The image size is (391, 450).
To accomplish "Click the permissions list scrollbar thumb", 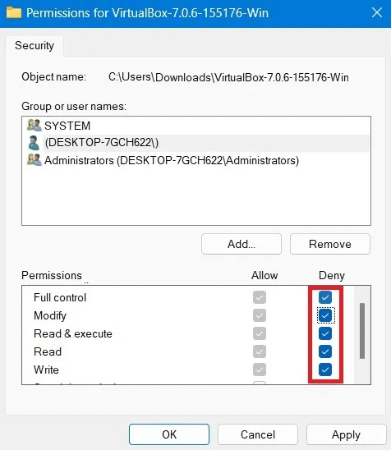I will pyautogui.click(x=362, y=331).
